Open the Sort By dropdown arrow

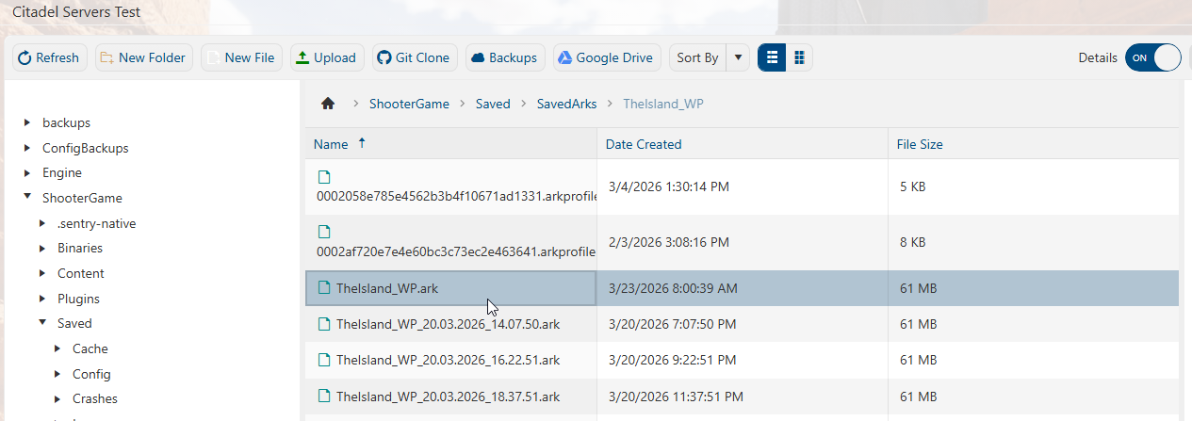click(738, 58)
